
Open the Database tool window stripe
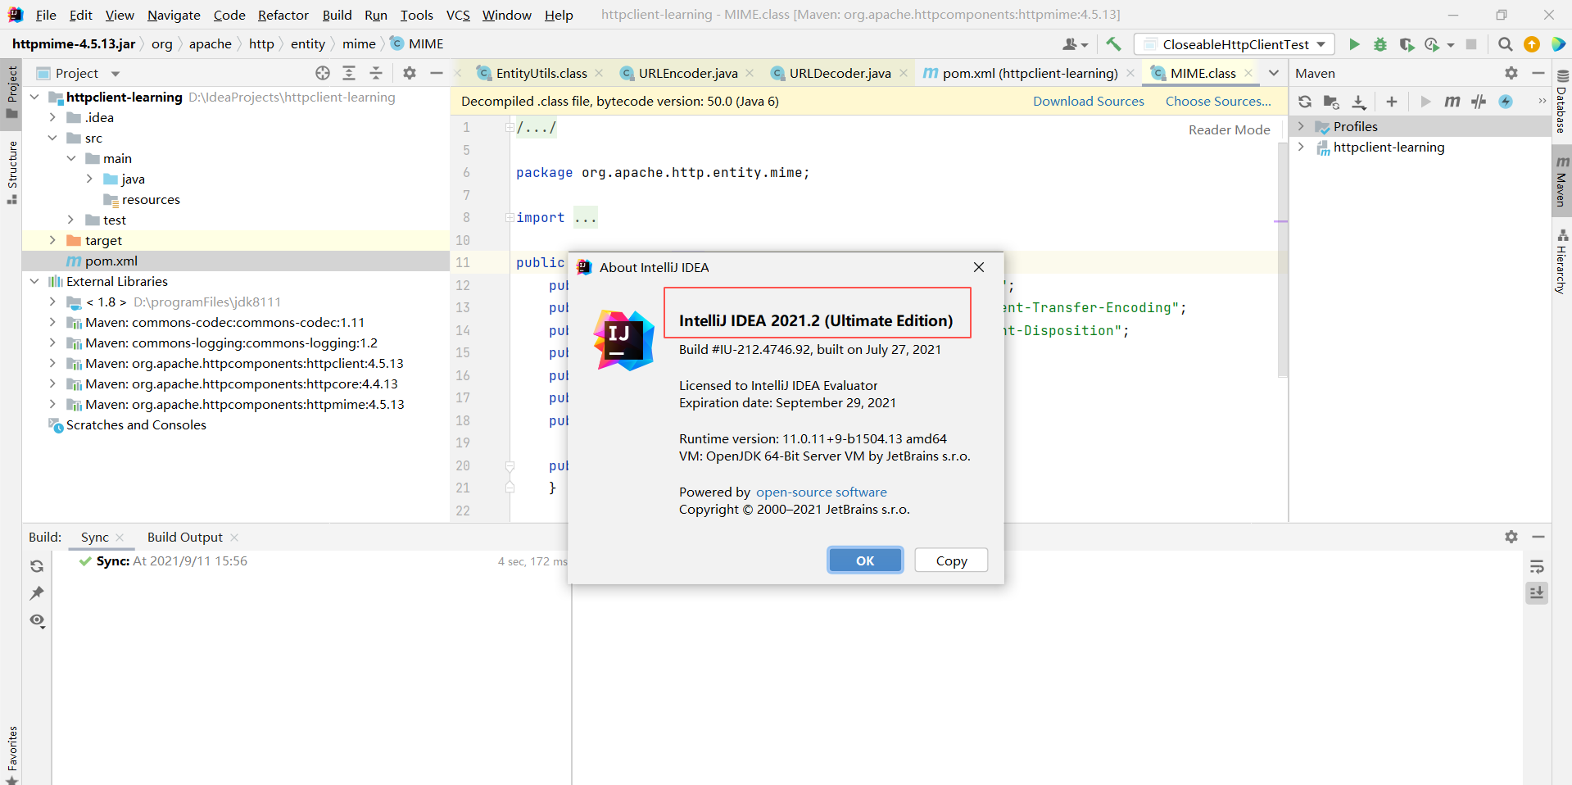(1561, 102)
